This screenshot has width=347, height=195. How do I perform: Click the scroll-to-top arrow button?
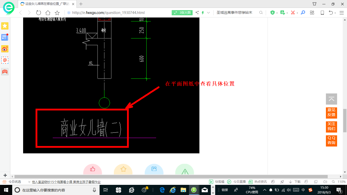[x=332, y=99]
